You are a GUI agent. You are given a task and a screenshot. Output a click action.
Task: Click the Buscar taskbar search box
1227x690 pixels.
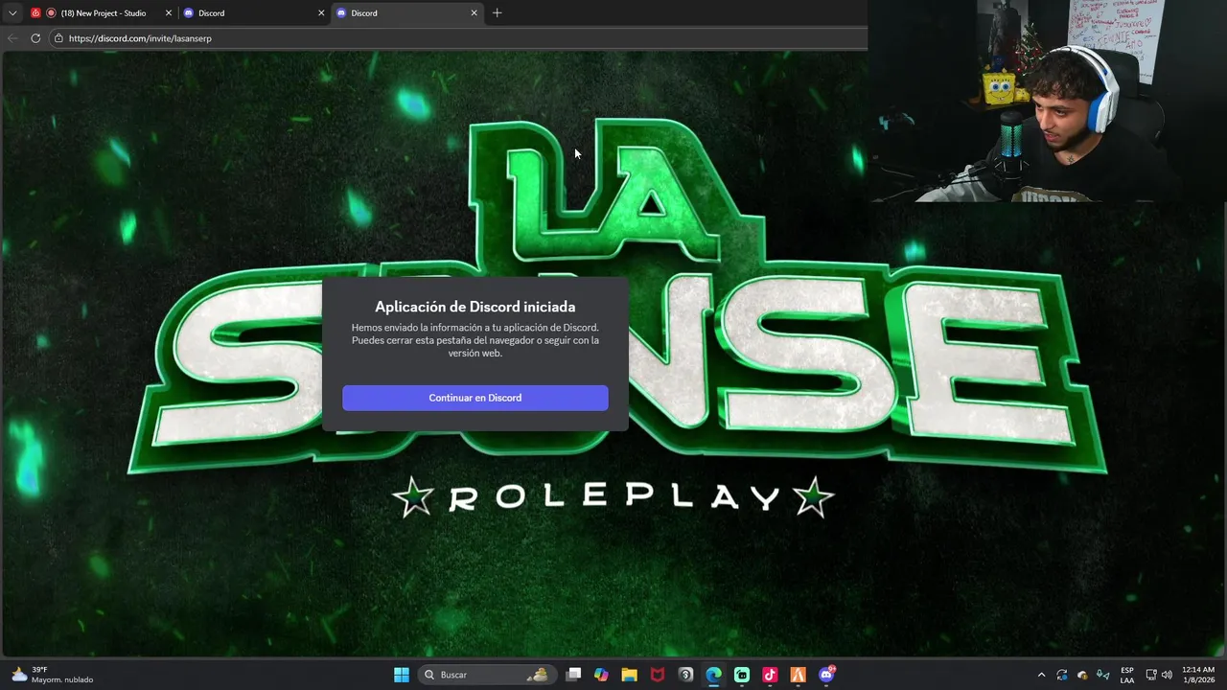click(x=486, y=675)
